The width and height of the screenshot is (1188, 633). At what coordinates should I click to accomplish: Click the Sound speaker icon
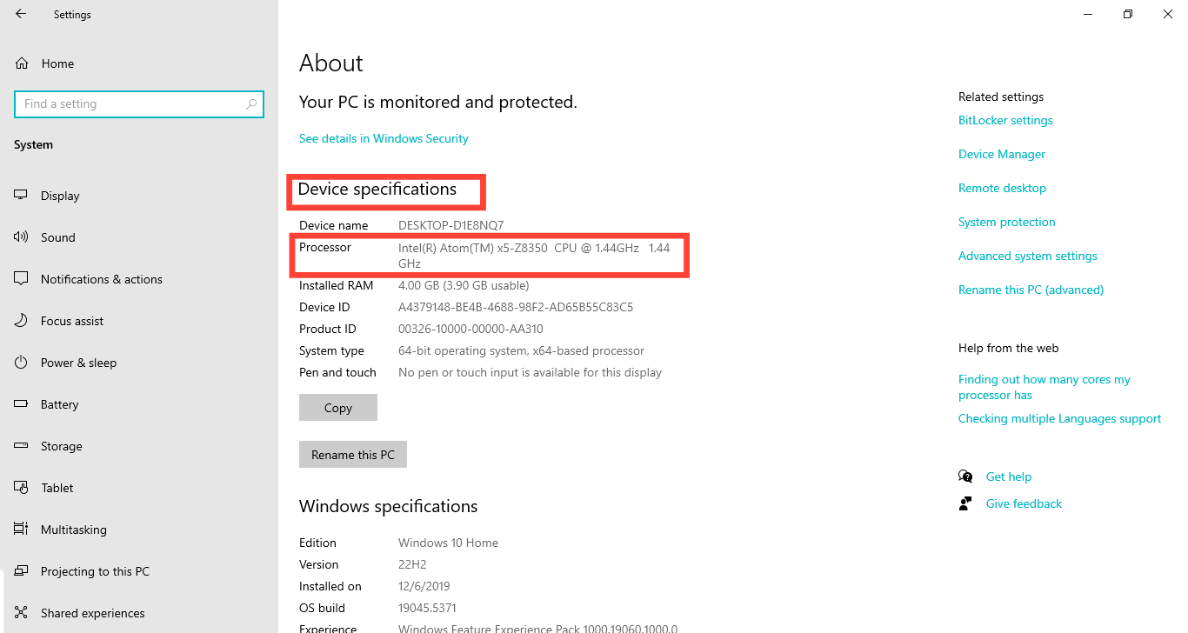22,237
